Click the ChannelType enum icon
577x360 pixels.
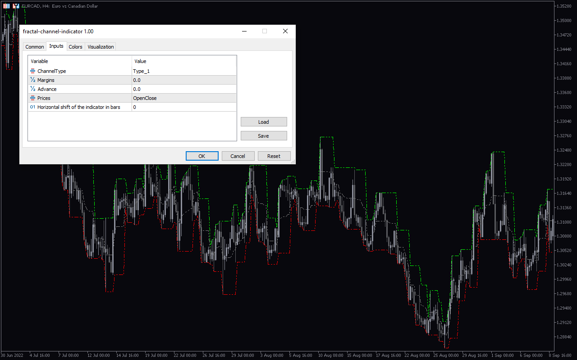32,71
